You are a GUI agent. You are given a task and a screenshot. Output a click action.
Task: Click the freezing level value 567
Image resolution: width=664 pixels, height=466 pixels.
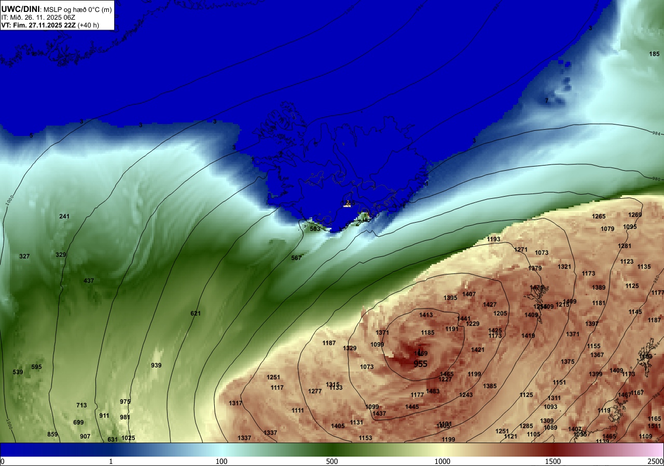[x=296, y=258]
